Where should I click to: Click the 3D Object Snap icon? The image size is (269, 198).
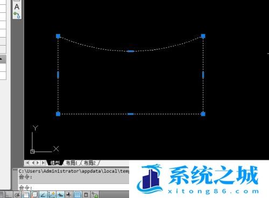pyautogui.click(x=34, y=195)
